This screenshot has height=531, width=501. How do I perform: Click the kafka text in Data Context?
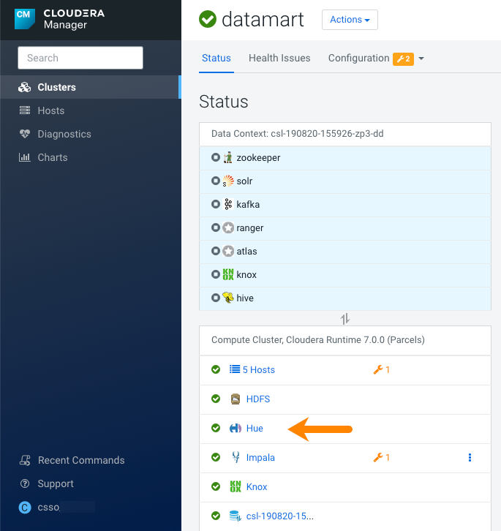(x=248, y=204)
